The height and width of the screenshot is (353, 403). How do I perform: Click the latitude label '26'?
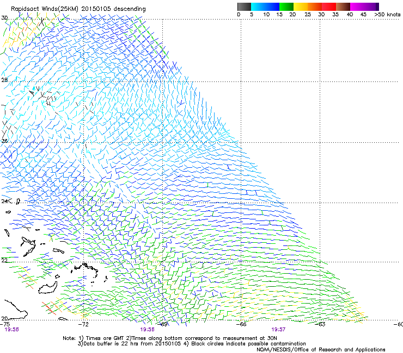coord(4,141)
